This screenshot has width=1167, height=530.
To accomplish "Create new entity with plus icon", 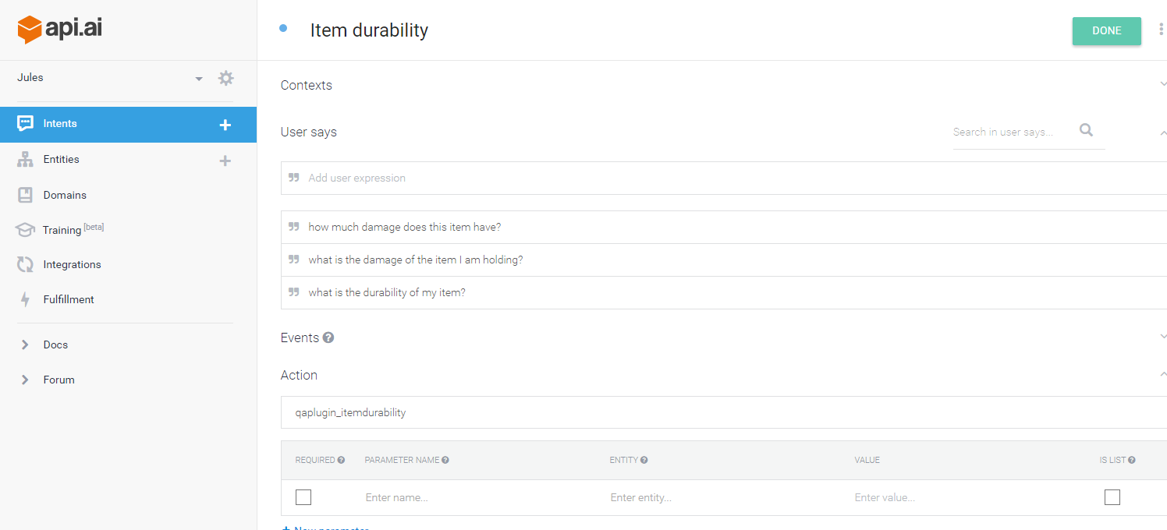I will click(x=225, y=161).
